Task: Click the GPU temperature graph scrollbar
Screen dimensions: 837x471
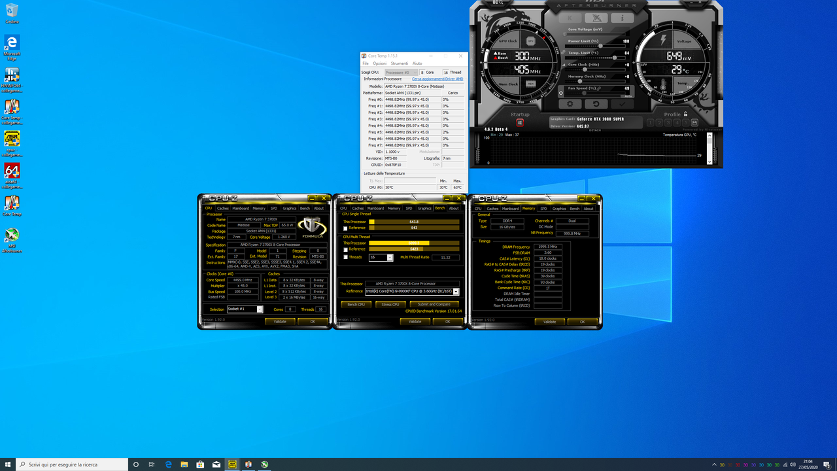Action: point(709,141)
